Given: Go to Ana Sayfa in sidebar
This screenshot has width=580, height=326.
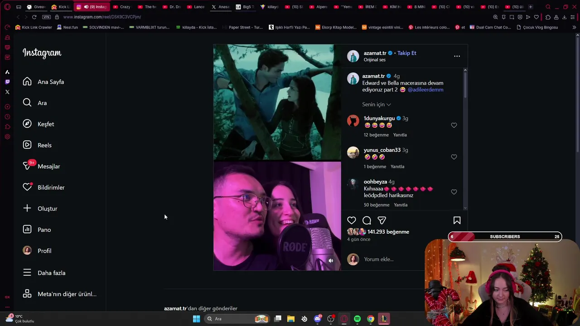Looking at the screenshot, I should (x=43, y=82).
